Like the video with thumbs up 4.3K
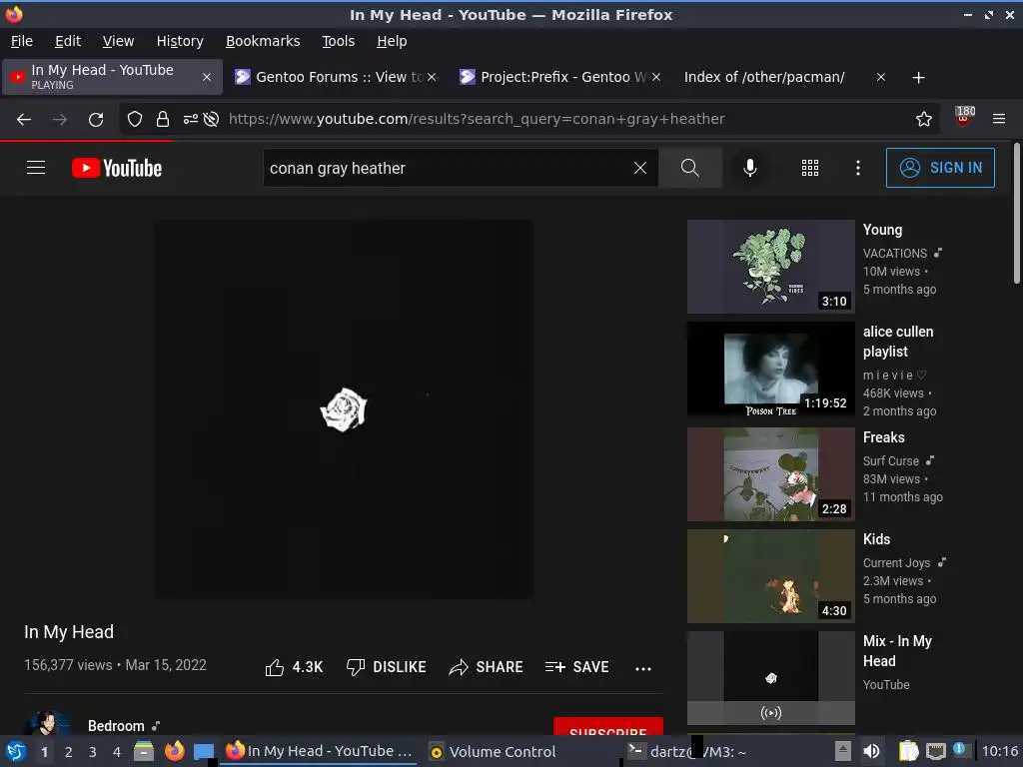 click(x=295, y=667)
